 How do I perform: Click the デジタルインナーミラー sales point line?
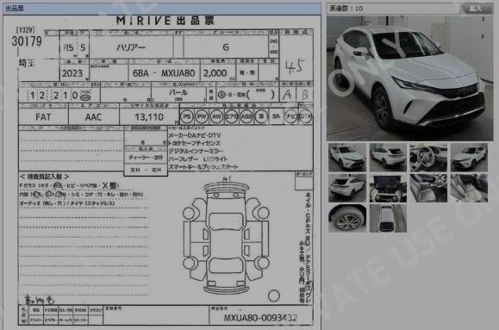point(196,151)
